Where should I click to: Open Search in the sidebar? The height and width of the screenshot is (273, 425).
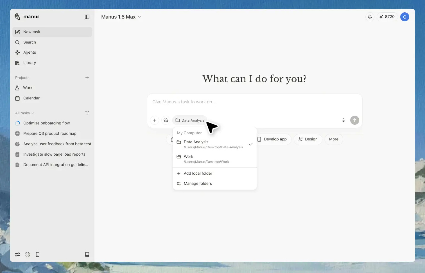(x=52, y=42)
